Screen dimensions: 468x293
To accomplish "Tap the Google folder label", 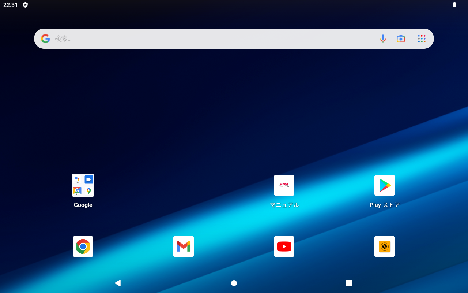I will tap(83, 205).
